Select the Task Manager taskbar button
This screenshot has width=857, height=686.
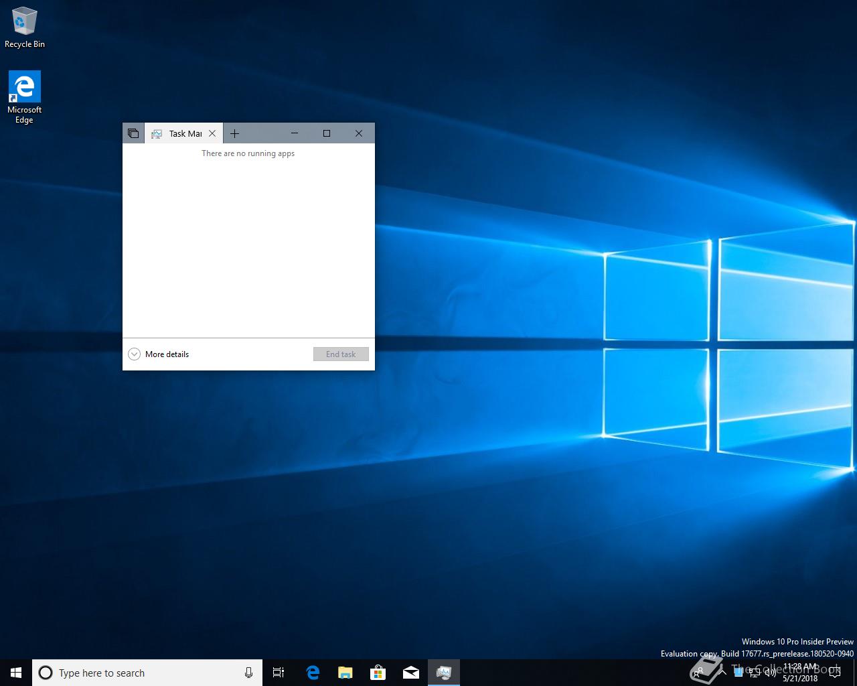click(x=444, y=673)
